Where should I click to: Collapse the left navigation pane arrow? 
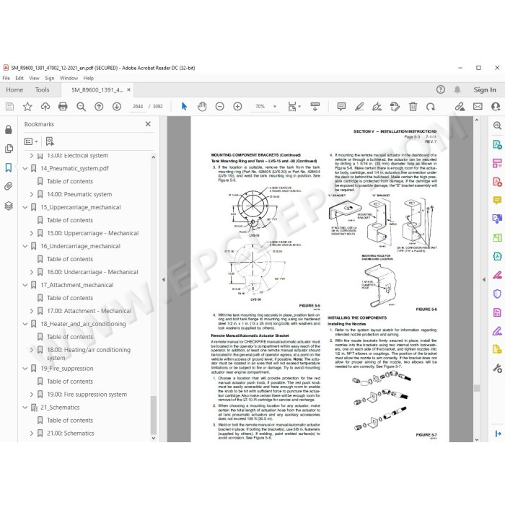tap(163, 280)
